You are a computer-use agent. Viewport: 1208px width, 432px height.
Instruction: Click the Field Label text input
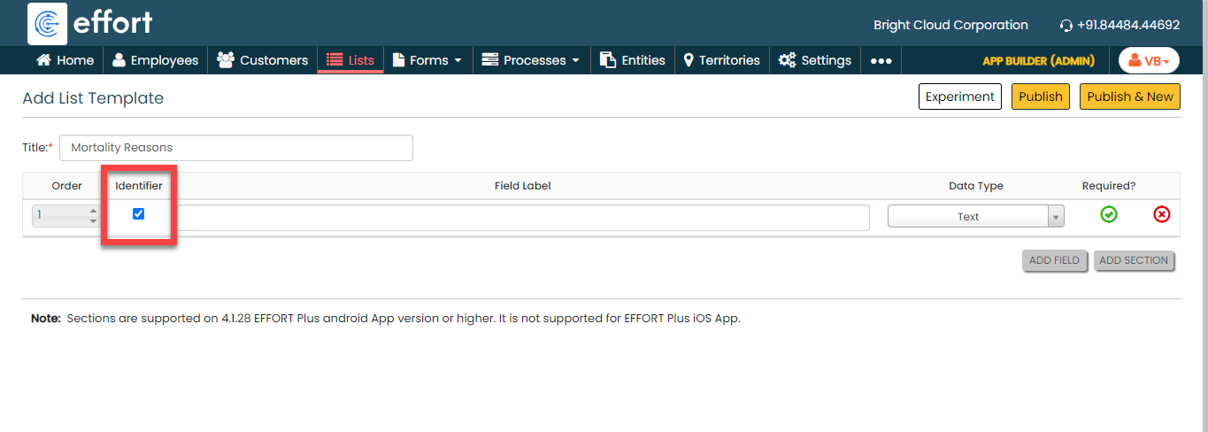click(522, 218)
